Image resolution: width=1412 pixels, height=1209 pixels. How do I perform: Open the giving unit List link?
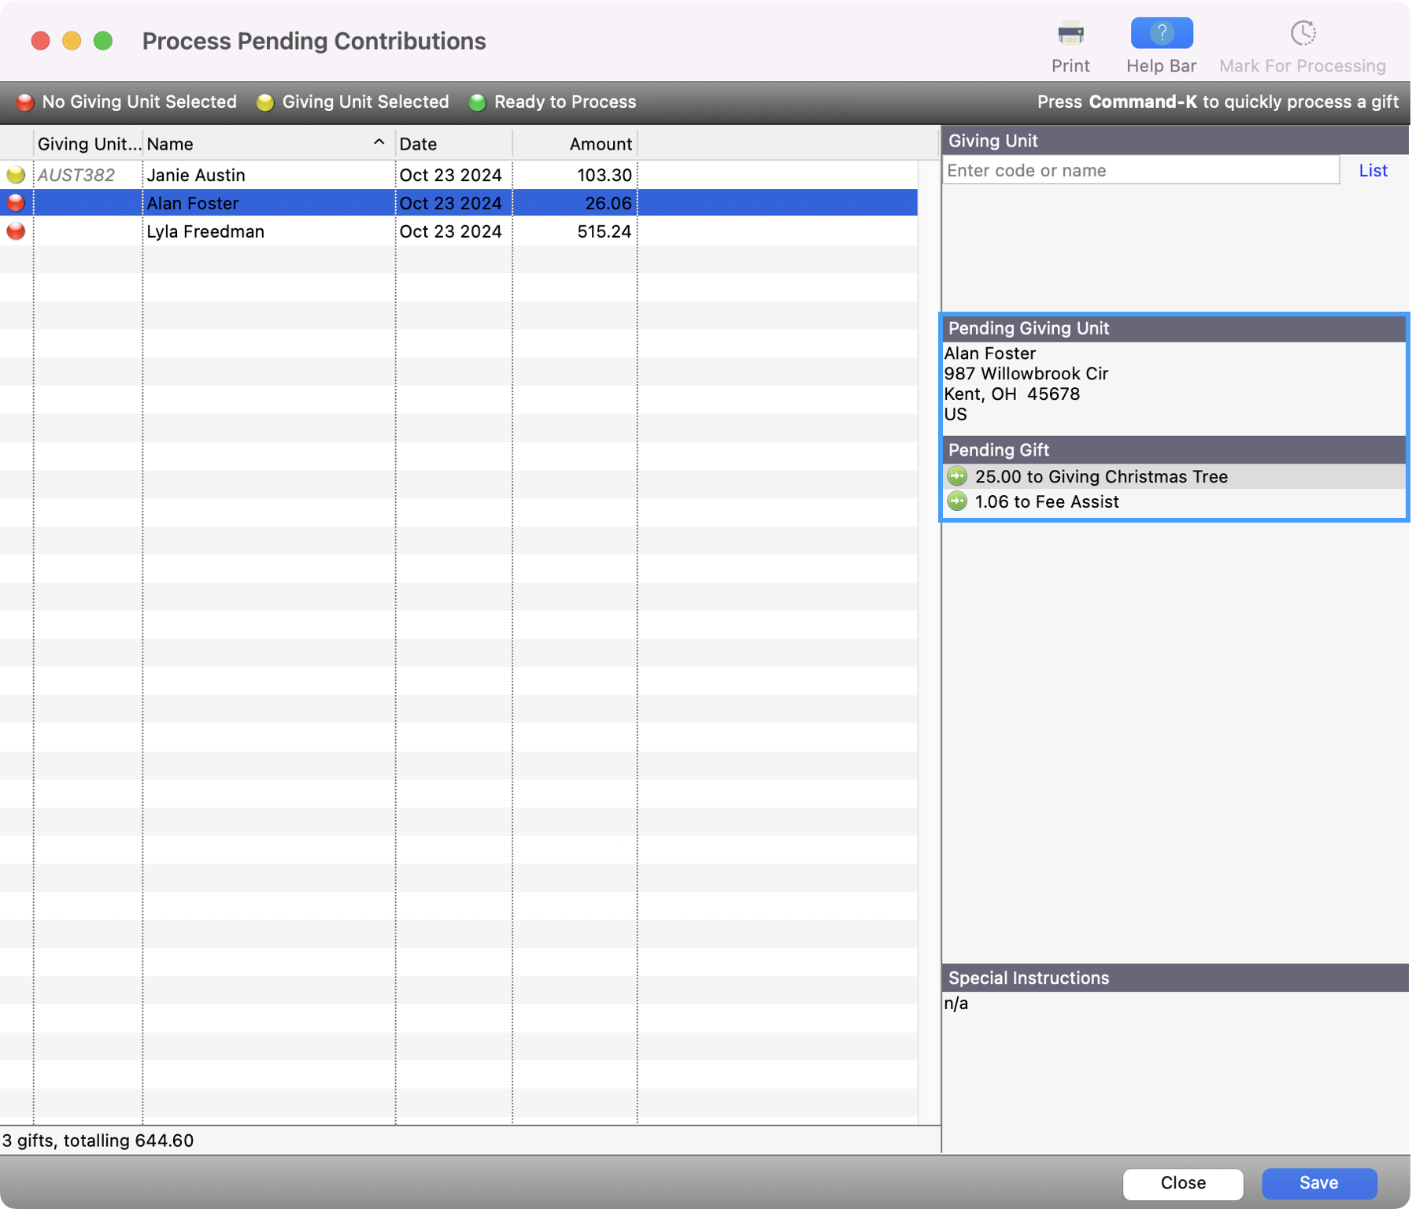(1373, 170)
